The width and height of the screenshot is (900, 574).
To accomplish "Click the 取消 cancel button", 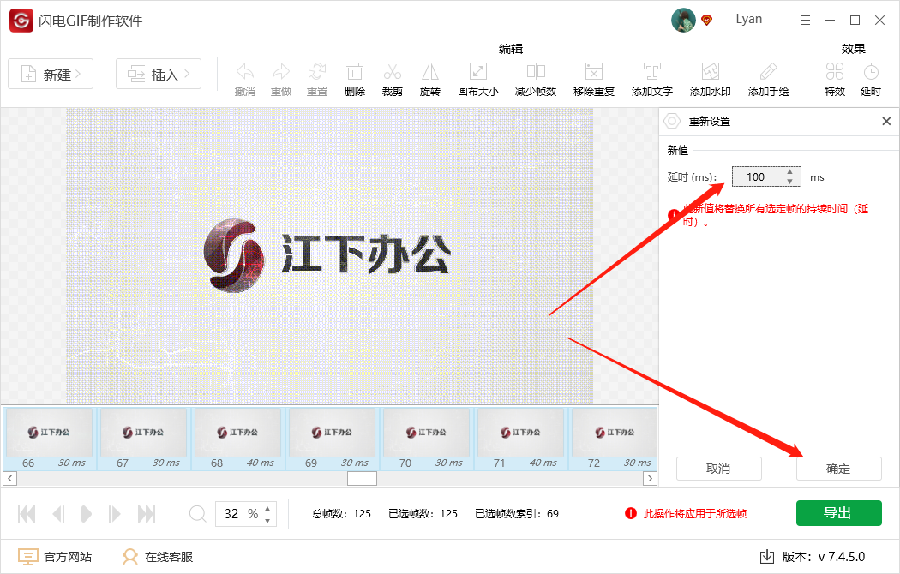I will [x=718, y=469].
